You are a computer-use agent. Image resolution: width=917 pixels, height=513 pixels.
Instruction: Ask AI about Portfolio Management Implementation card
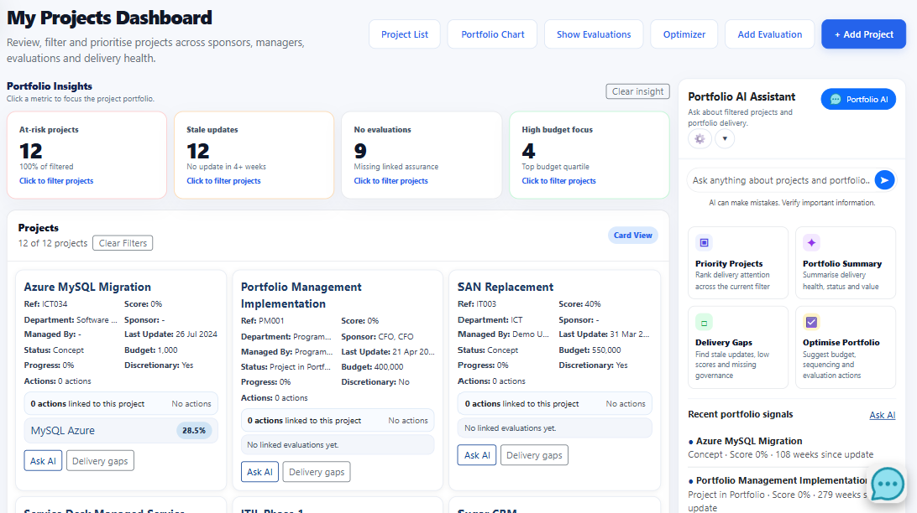259,472
